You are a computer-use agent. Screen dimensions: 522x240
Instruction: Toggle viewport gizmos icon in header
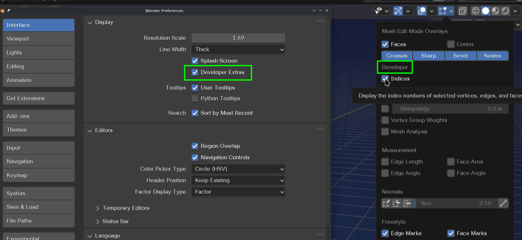[x=398, y=11]
